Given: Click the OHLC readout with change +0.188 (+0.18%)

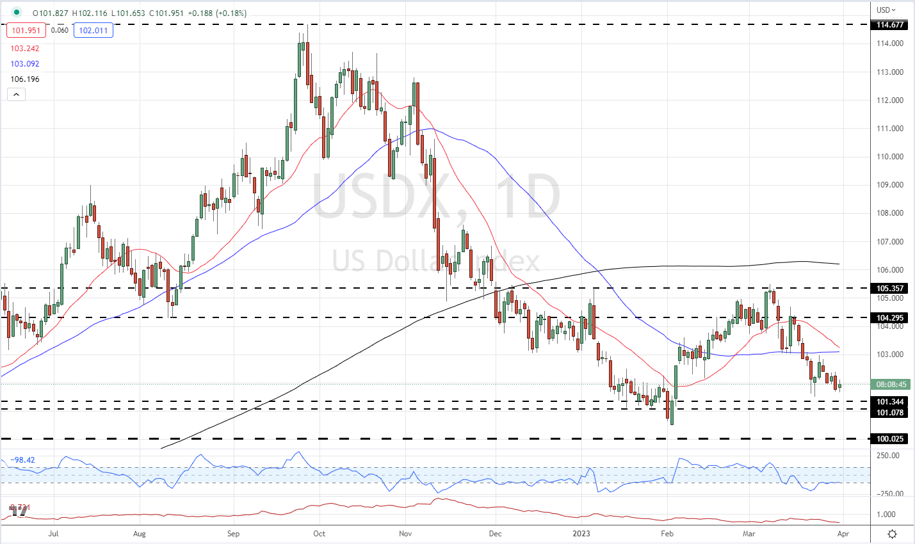Looking at the screenshot, I should coord(140,13).
